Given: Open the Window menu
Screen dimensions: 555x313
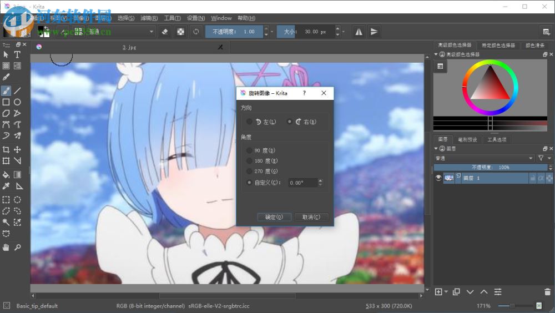Looking at the screenshot, I should click(x=221, y=18).
